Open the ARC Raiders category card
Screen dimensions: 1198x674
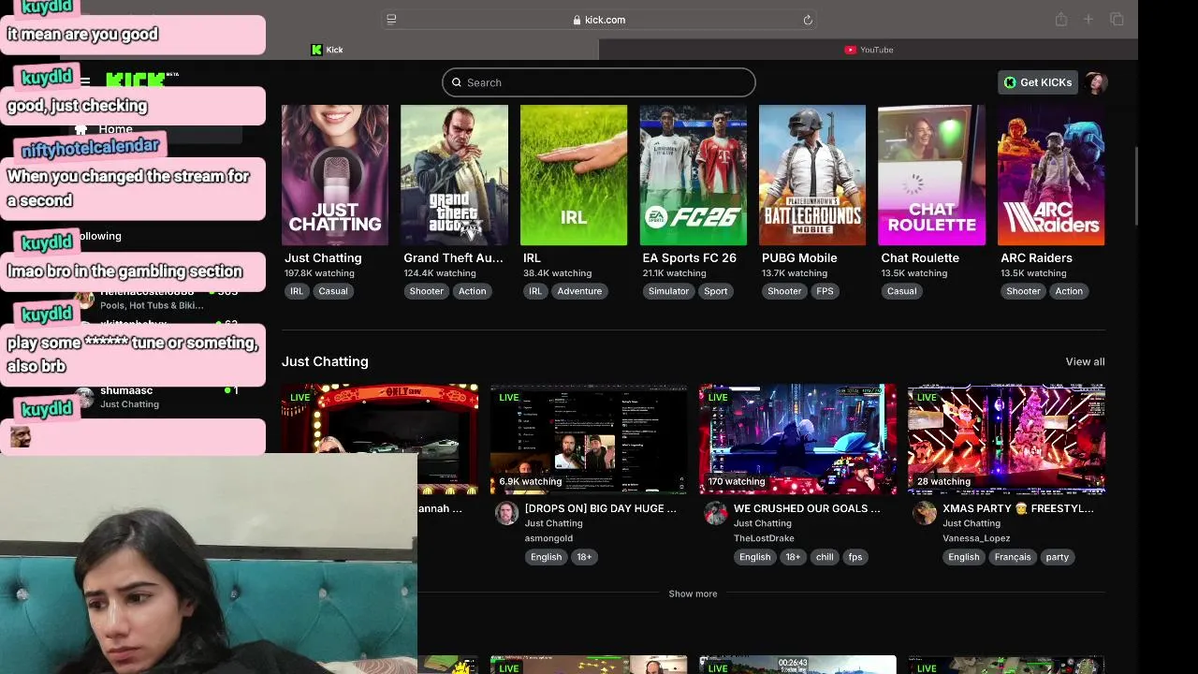coord(1051,175)
